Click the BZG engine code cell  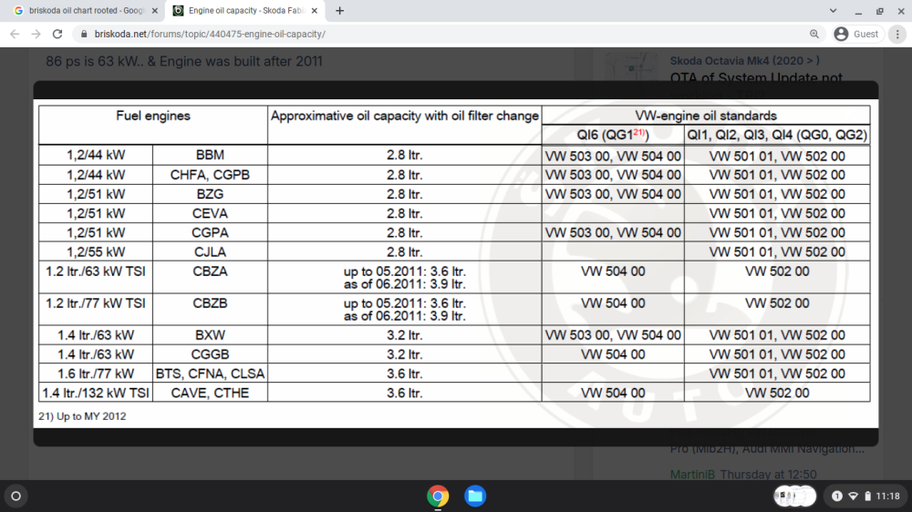(x=210, y=194)
